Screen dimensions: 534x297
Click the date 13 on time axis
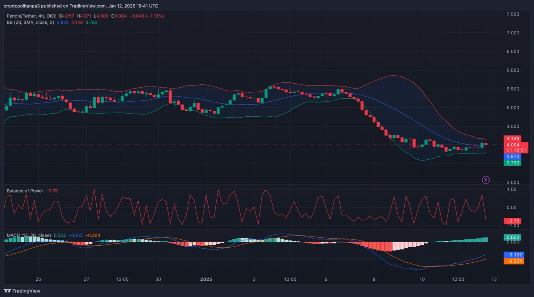point(494,279)
